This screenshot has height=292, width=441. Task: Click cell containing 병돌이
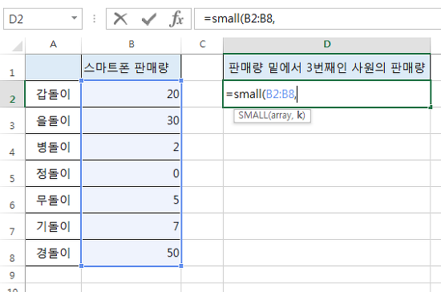[x=53, y=147]
